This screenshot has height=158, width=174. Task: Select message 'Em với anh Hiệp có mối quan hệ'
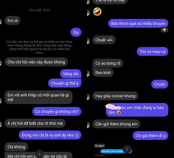coord(39,97)
